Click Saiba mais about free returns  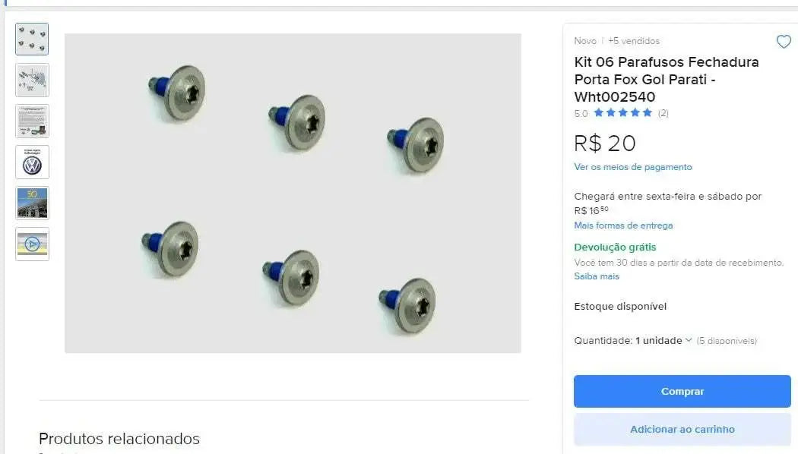coord(597,276)
